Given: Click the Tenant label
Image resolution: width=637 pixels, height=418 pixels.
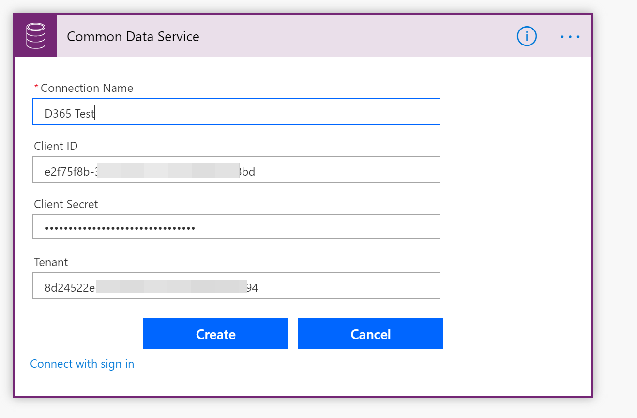Looking at the screenshot, I should [x=51, y=262].
